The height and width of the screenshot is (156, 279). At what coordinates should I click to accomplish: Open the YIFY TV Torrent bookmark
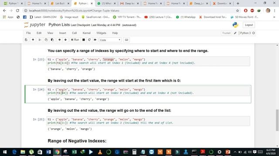(x=127, y=17)
